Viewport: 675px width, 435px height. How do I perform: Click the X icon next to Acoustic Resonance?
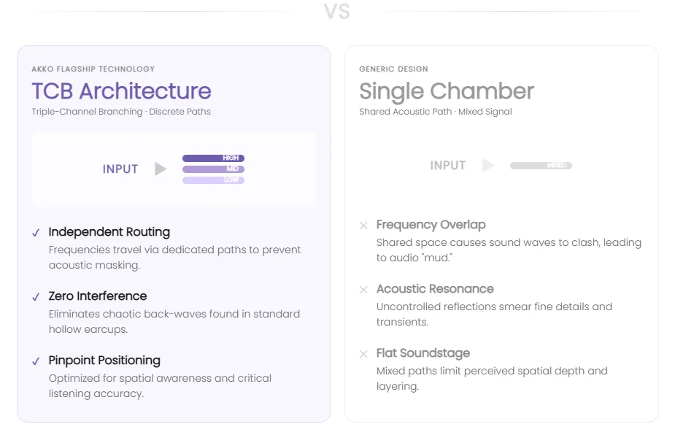point(363,290)
